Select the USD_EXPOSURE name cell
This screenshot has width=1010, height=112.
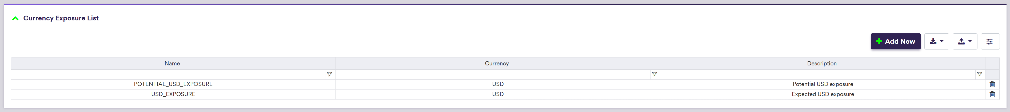point(173,95)
